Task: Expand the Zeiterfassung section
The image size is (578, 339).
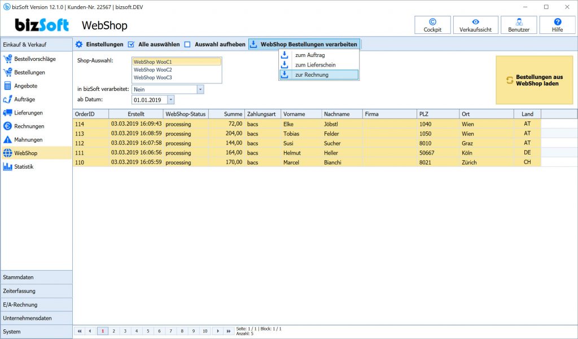Action: point(36,290)
